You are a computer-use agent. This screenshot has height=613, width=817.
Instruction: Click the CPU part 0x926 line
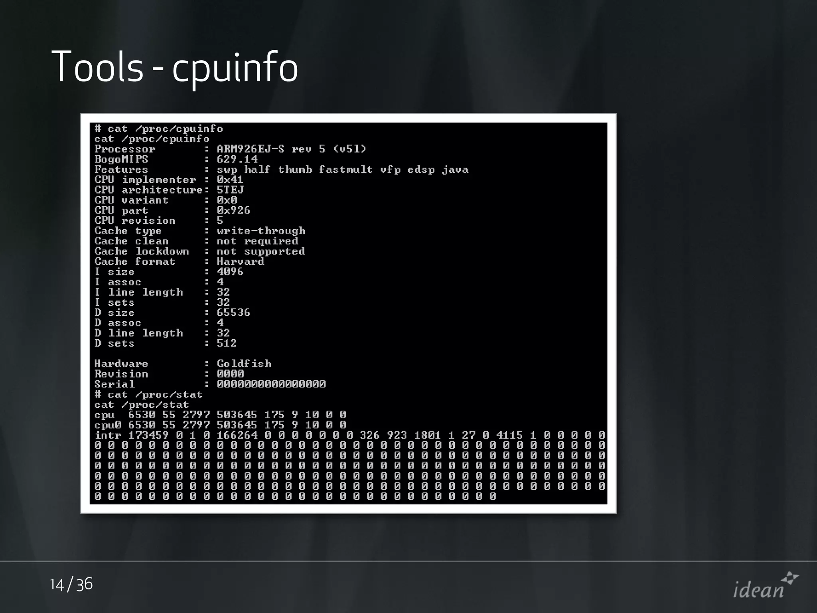233,210
